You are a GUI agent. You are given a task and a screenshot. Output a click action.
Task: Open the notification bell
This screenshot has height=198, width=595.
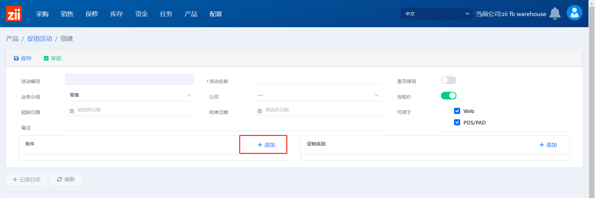[555, 14]
